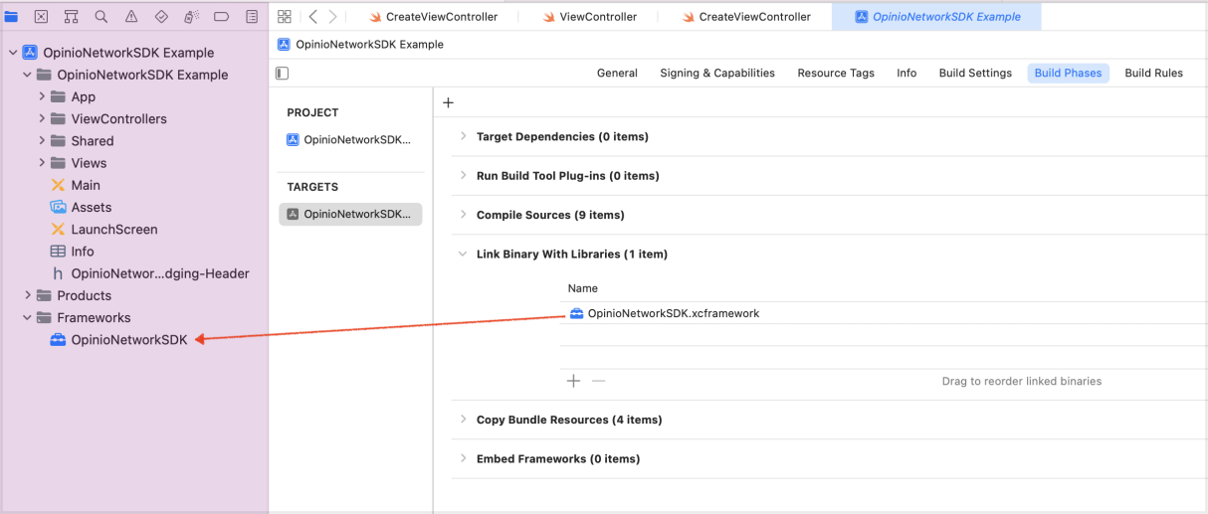Viewport: 1208px width, 514px height.
Task: Open the Debug navigator spray icon
Action: click(191, 17)
